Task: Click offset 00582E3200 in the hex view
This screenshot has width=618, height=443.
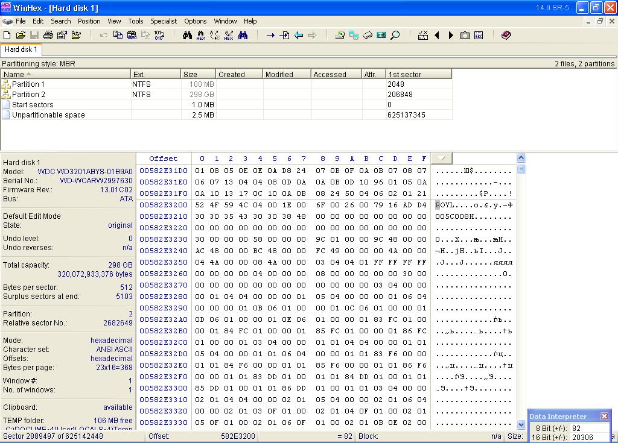Action: pyautogui.click(x=163, y=205)
